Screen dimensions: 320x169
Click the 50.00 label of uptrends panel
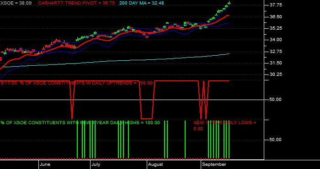[x=276, y=100]
